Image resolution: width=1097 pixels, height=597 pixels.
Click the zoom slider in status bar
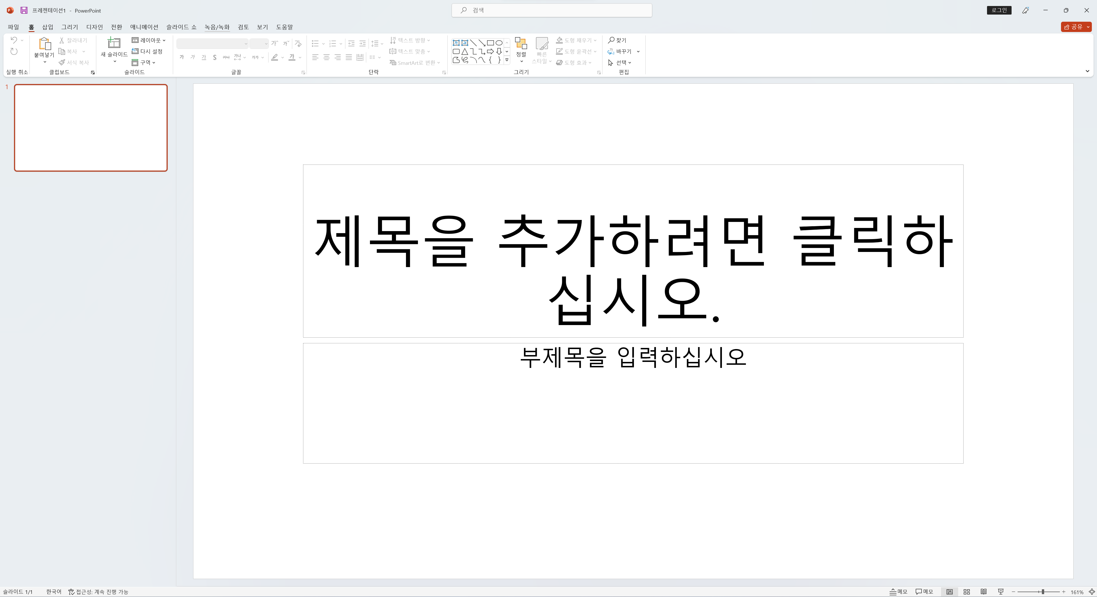pyautogui.click(x=1042, y=592)
